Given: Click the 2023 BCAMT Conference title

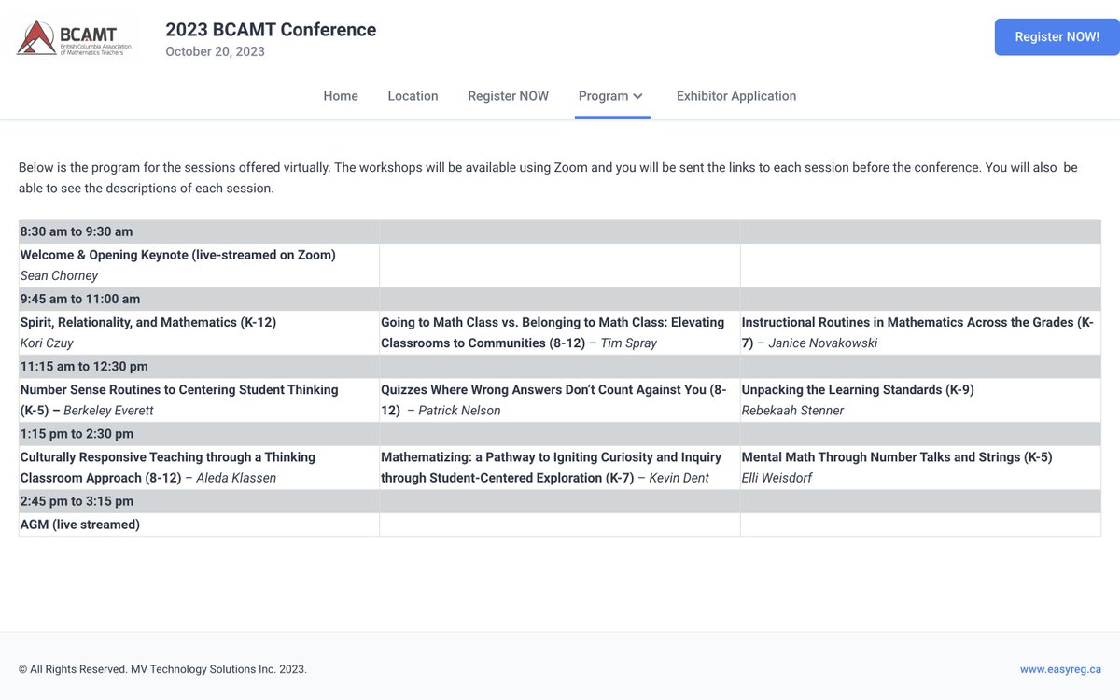Looking at the screenshot, I should (x=270, y=29).
